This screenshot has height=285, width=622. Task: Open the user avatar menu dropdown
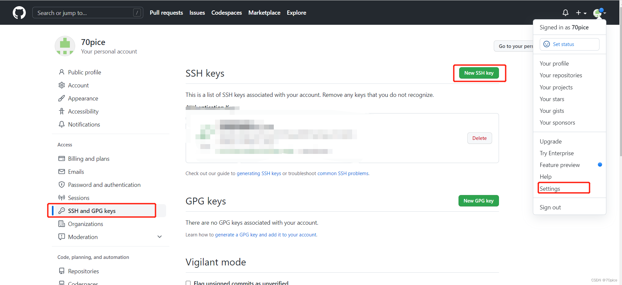(599, 13)
